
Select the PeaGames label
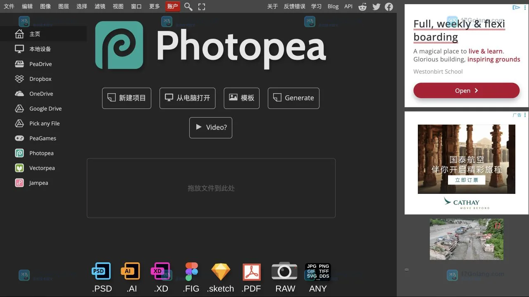pyautogui.click(x=43, y=138)
